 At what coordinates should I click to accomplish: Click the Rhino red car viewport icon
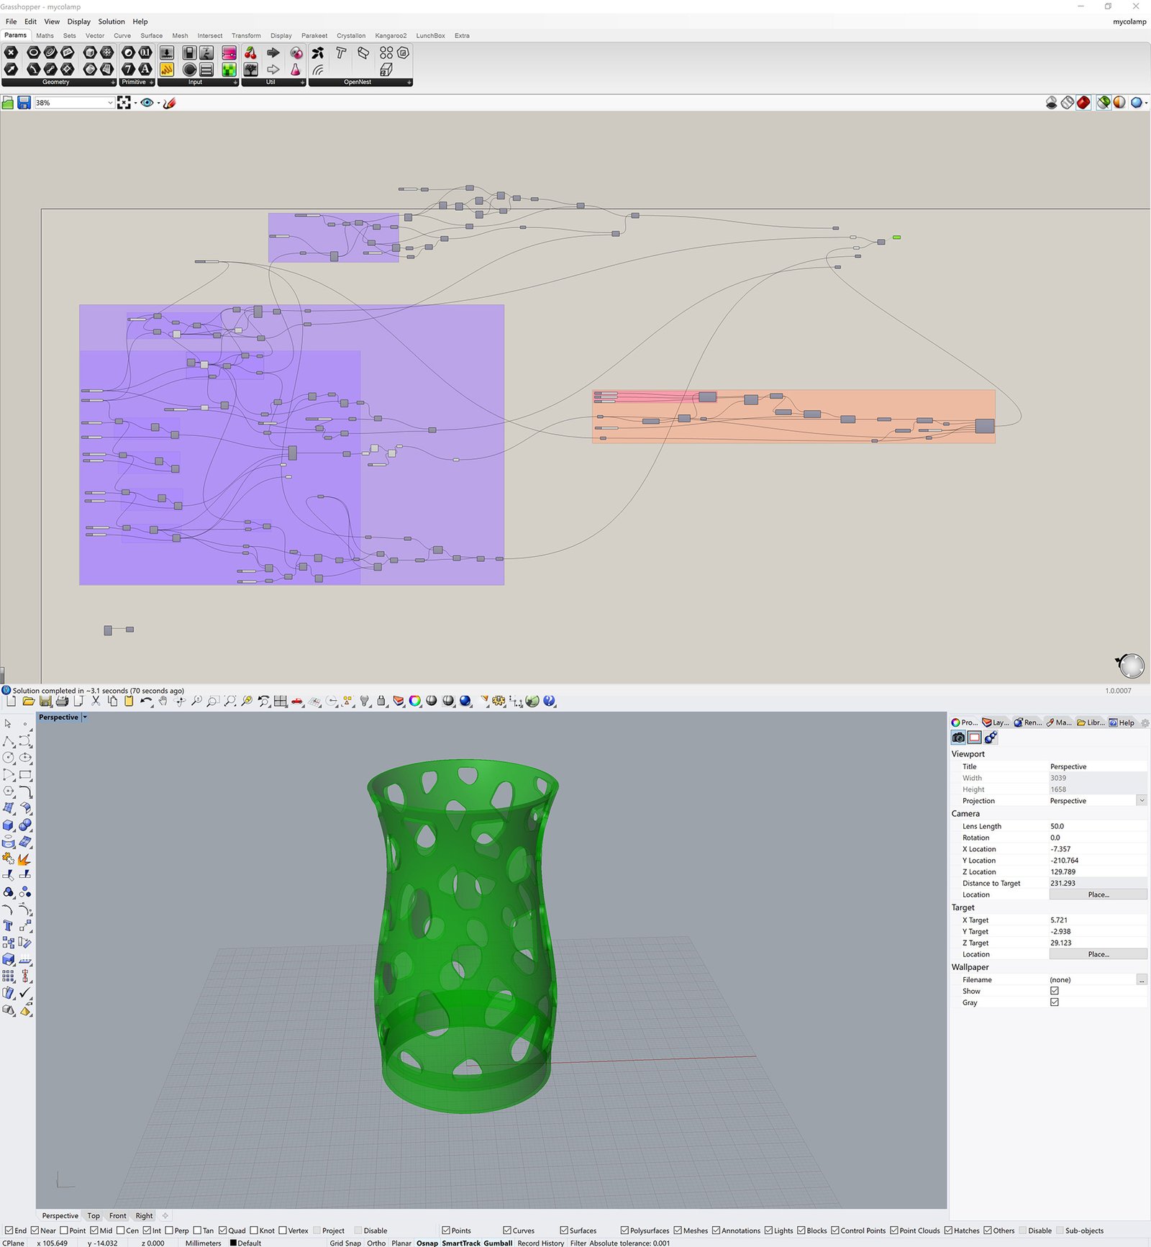pyautogui.click(x=297, y=701)
